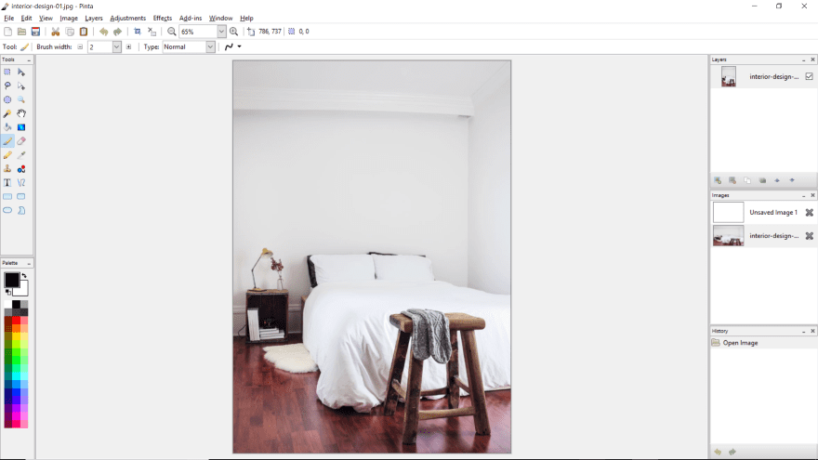Select the Pan hand tool
Screen dimensions: 818x460
click(x=21, y=113)
